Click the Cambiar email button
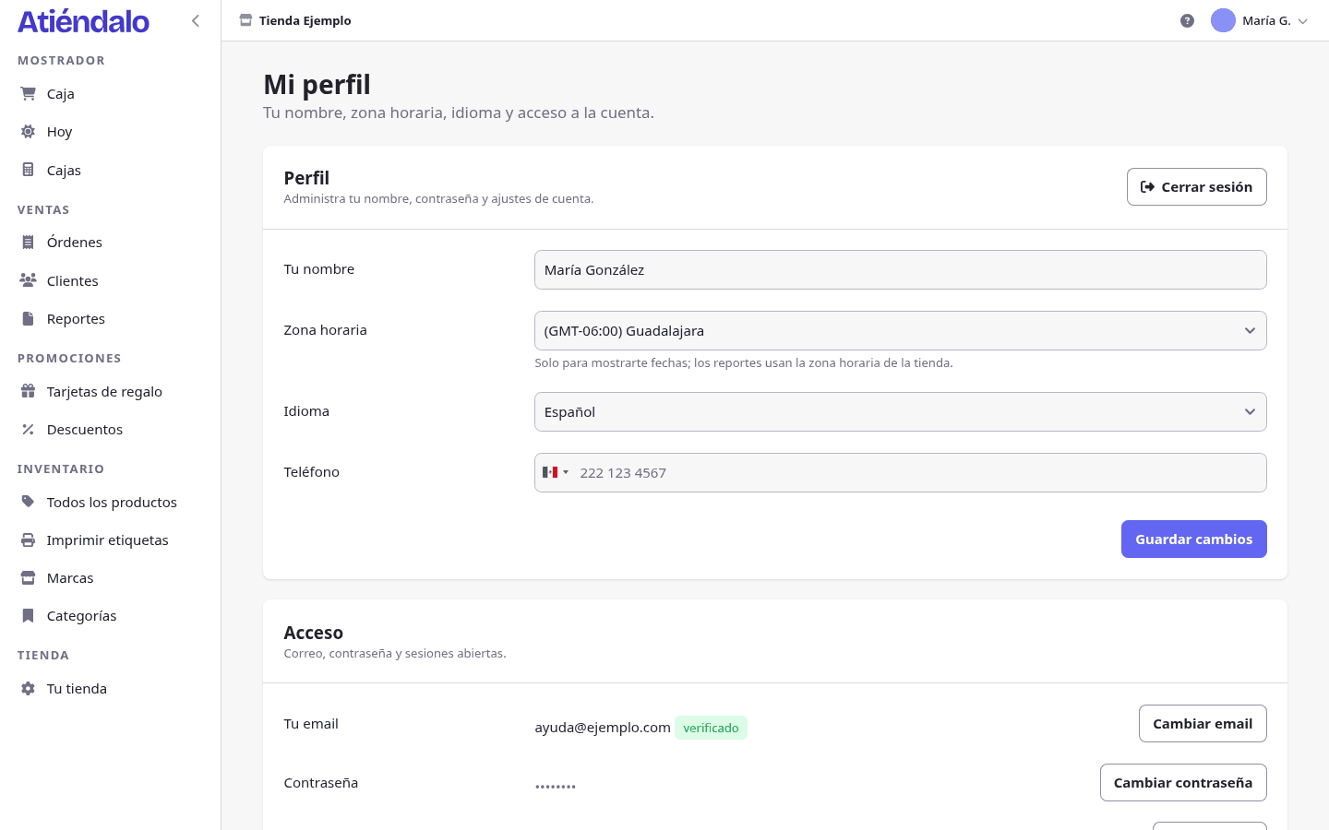 tap(1203, 724)
